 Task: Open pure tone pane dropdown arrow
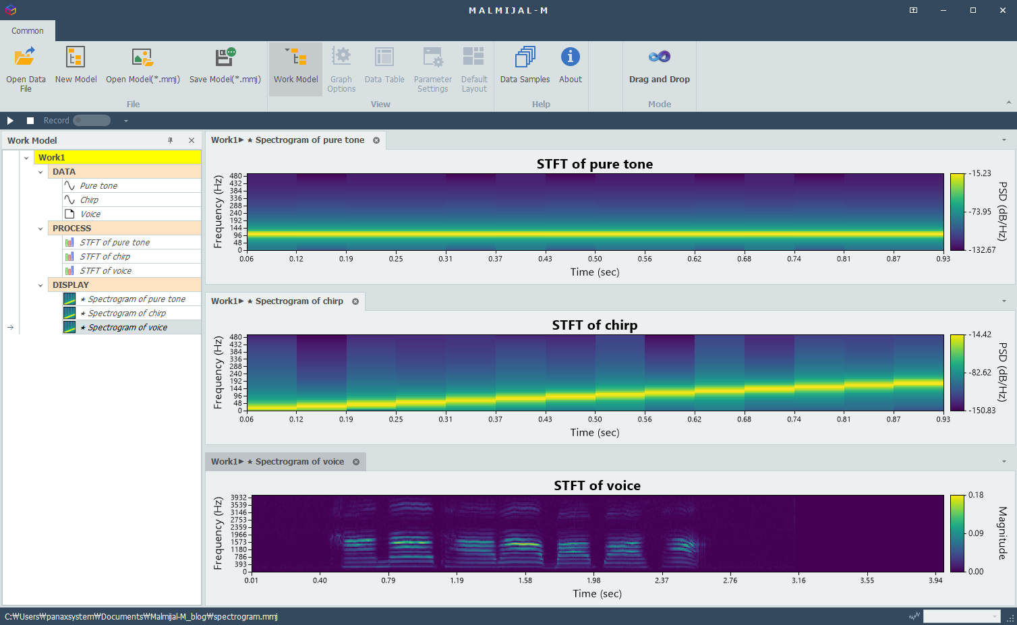click(x=1004, y=140)
